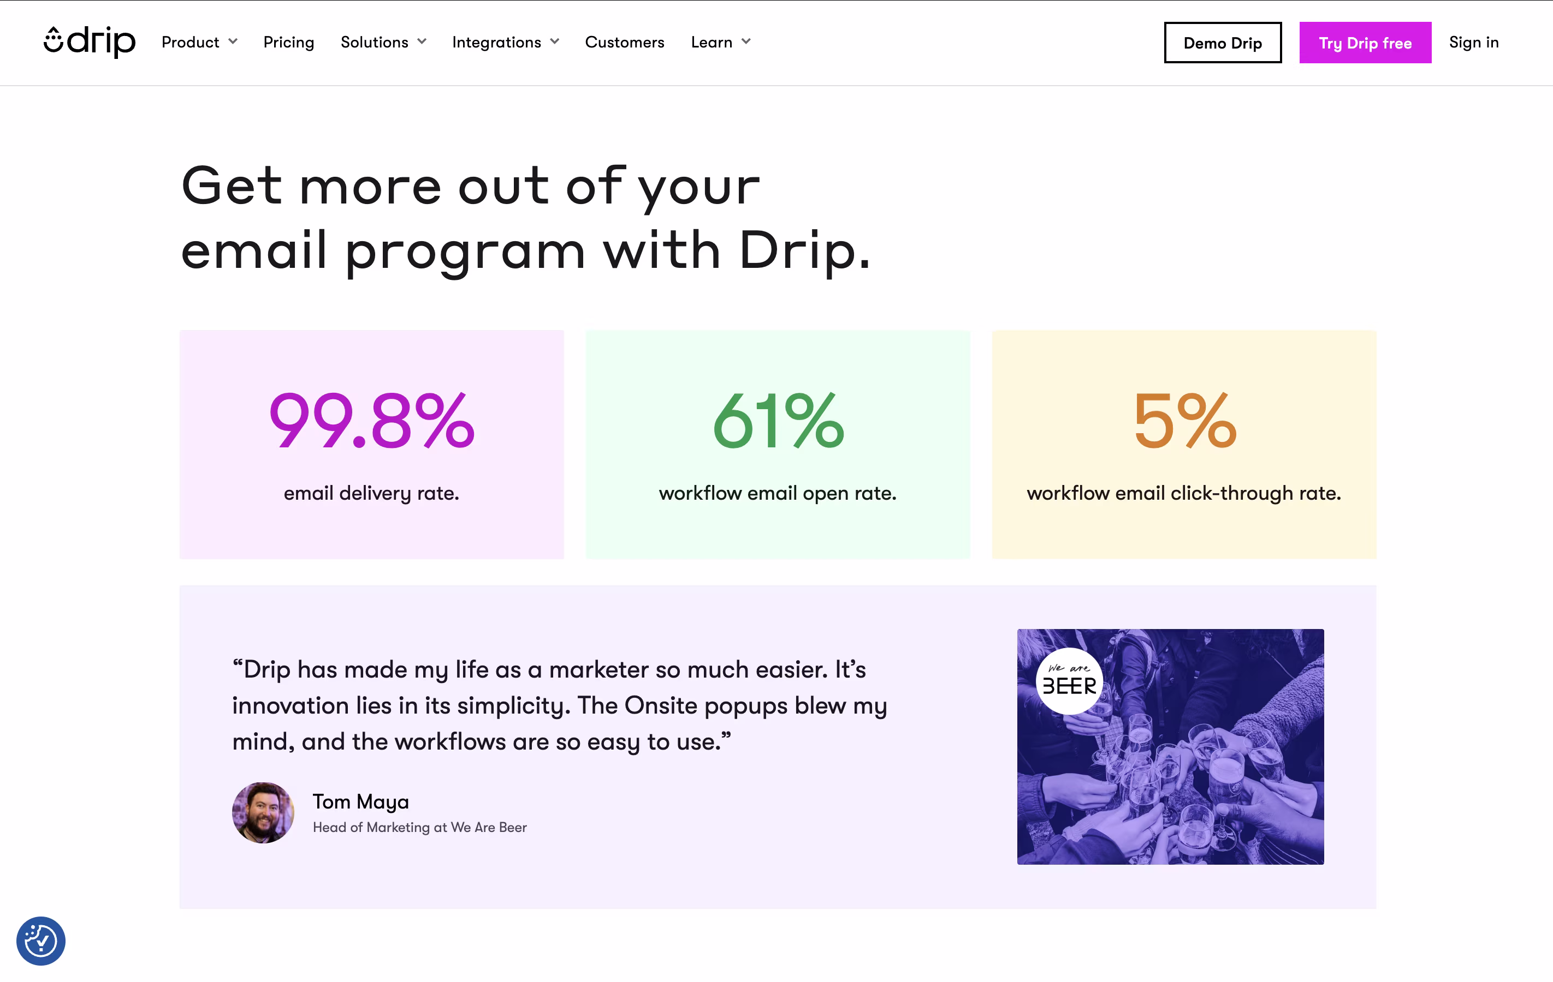This screenshot has height=982, width=1553.
Task: Click the Demo Drip button
Action: pos(1222,43)
